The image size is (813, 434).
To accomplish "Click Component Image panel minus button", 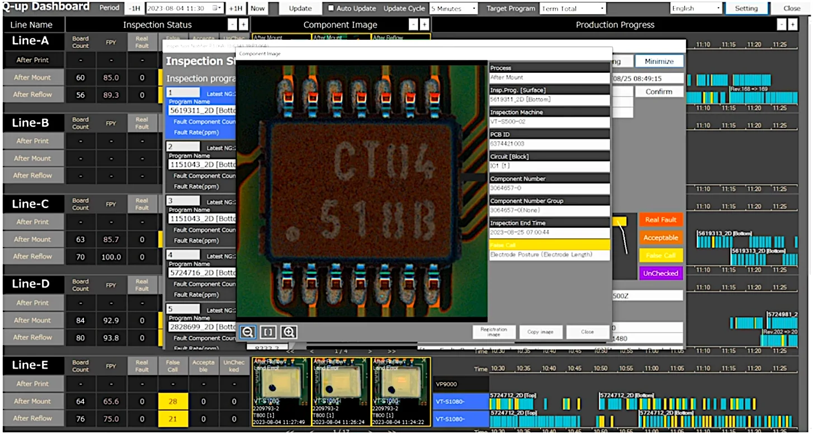I will (x=413, y=25).
